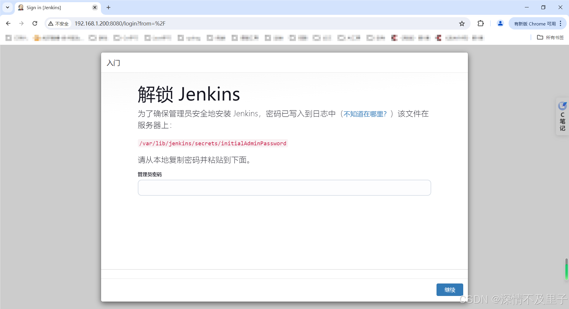
Task: Bookmark this page with the star icon
Action: click(462, 23)
